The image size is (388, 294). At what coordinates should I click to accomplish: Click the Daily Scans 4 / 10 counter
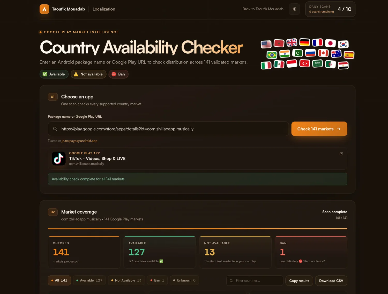[x=330, y=9]
